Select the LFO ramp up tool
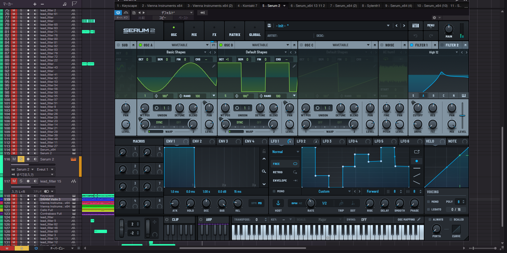 tap(417, 175)
